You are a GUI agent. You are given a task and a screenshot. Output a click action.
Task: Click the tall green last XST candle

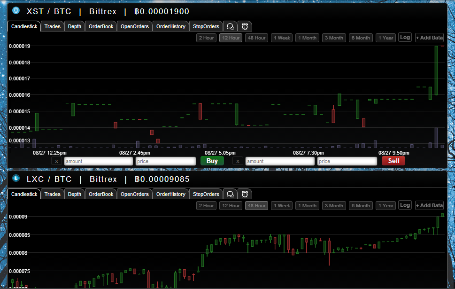pos(436,70)
